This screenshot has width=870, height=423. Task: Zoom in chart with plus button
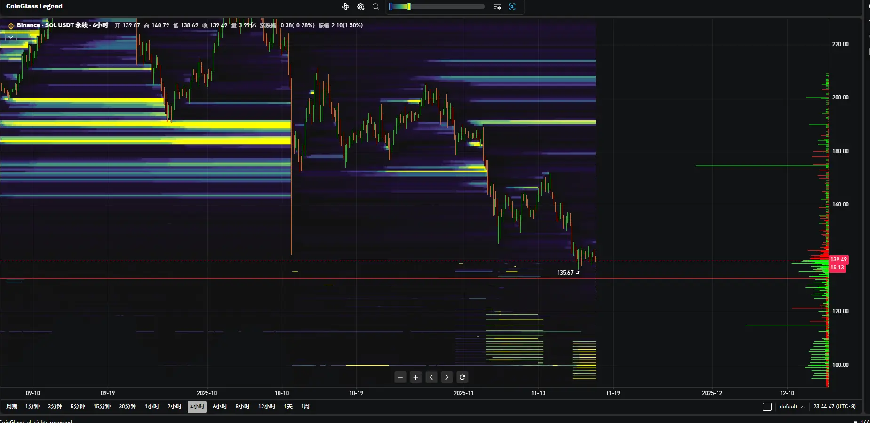pyautogui.click(x=415, y=377)
